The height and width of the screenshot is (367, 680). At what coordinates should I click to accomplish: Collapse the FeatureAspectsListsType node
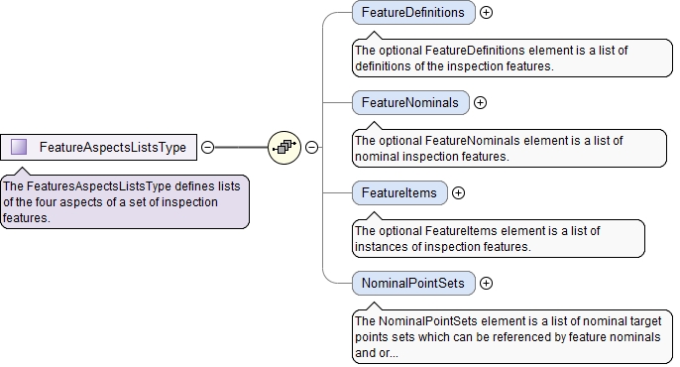(208, 148)
